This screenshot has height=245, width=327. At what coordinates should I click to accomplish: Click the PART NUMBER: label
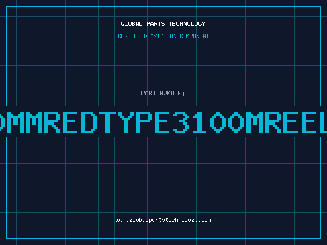point(163,93)
